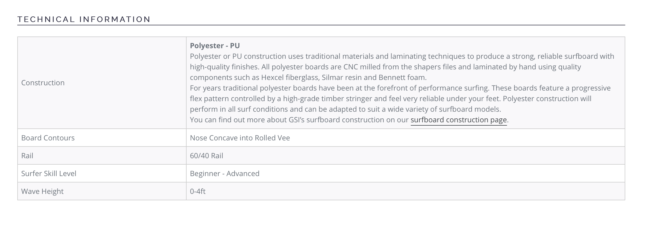Click the line starting 'For years traditional polyester'
This screenshot has height=234, width=647.
tap(400, 88)
